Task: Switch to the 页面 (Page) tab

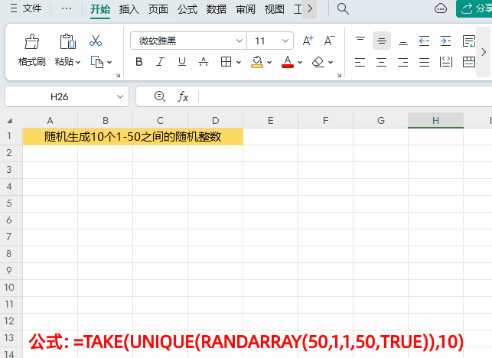Action: click(158, 9)
